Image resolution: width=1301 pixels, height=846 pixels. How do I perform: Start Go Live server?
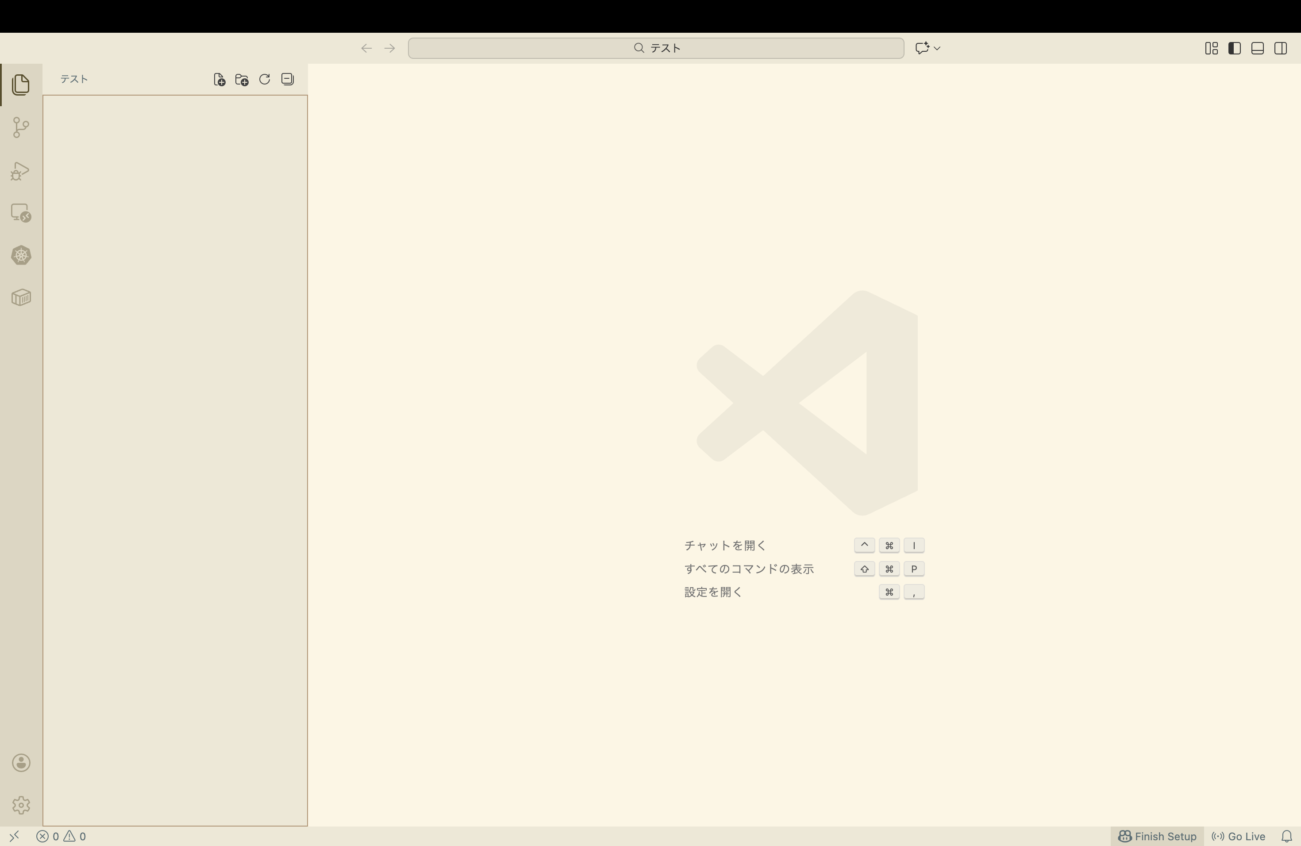1238,836
